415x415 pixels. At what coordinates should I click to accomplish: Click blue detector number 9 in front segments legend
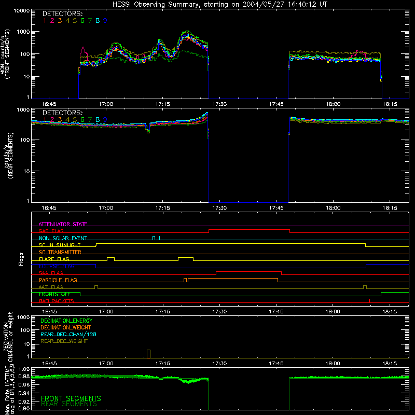[105, 21]
